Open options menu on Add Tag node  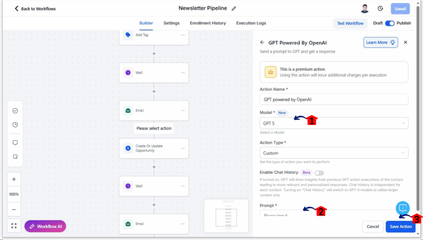pyautogui.click(x=183, y=35)
